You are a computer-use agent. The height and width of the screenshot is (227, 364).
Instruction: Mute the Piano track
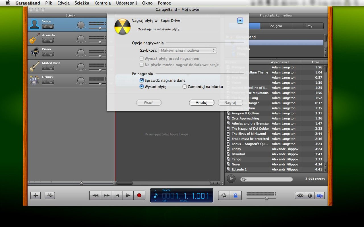click(45, 54)
